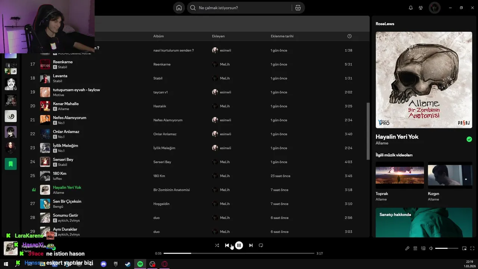The height and width of the screenshot is (269, 478).
Task: Open the mini player
Action: (465, 248)
